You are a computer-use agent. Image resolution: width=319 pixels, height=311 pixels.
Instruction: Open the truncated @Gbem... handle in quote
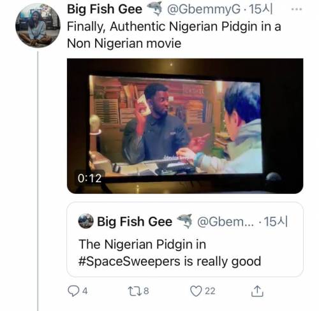226,222
